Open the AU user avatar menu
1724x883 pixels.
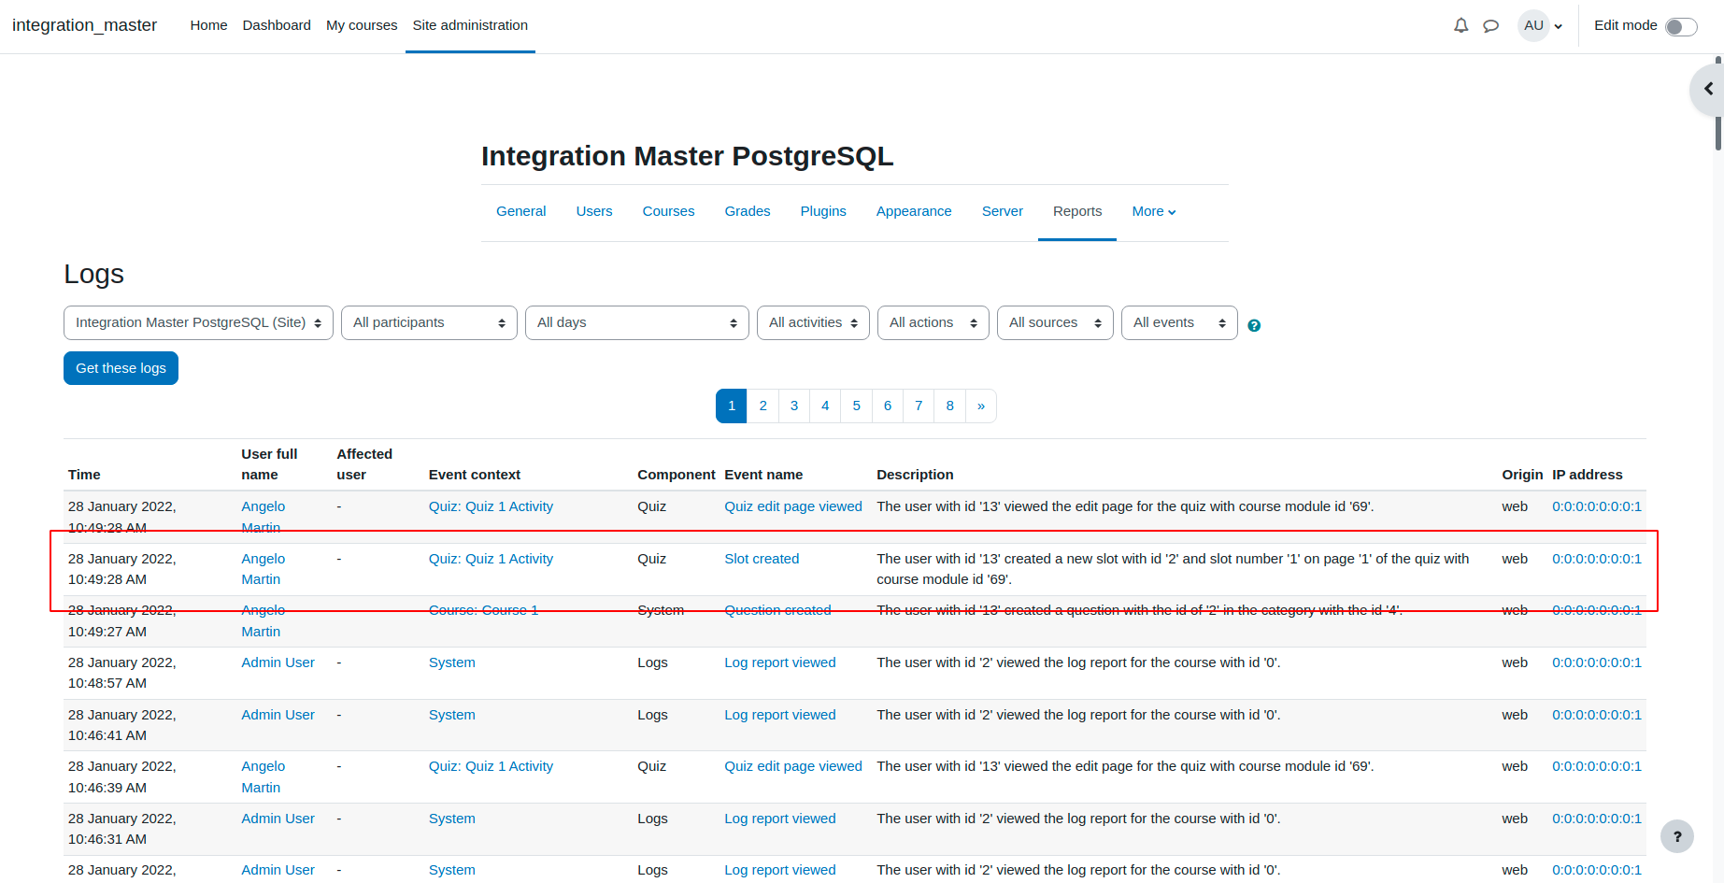(x=1541, y=26)
